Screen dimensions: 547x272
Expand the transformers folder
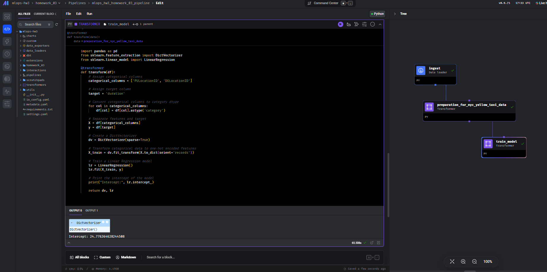[20, 85]
